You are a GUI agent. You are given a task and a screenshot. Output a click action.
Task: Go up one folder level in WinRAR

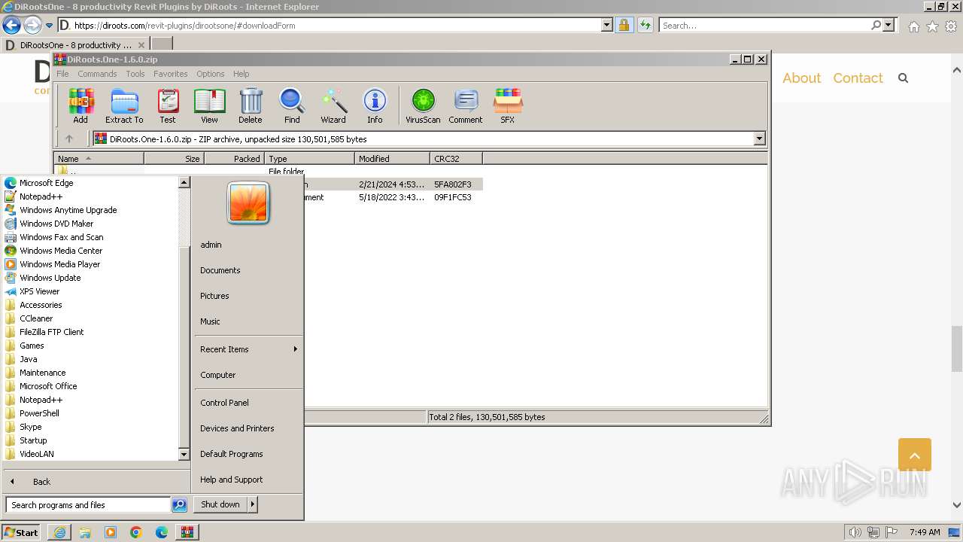pyautogui.click(x=69, y=139)
